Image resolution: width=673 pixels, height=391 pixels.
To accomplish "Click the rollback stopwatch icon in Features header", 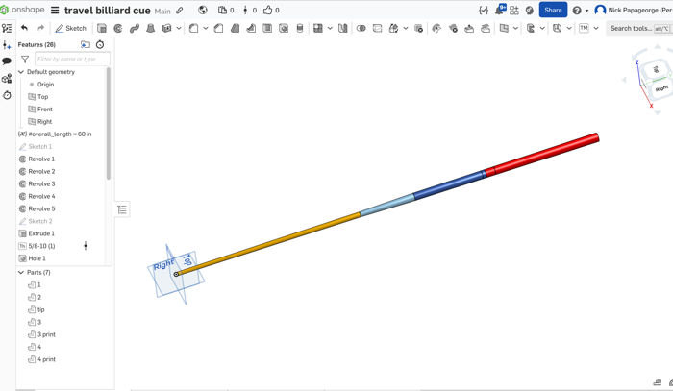I will tap(100, 44).
